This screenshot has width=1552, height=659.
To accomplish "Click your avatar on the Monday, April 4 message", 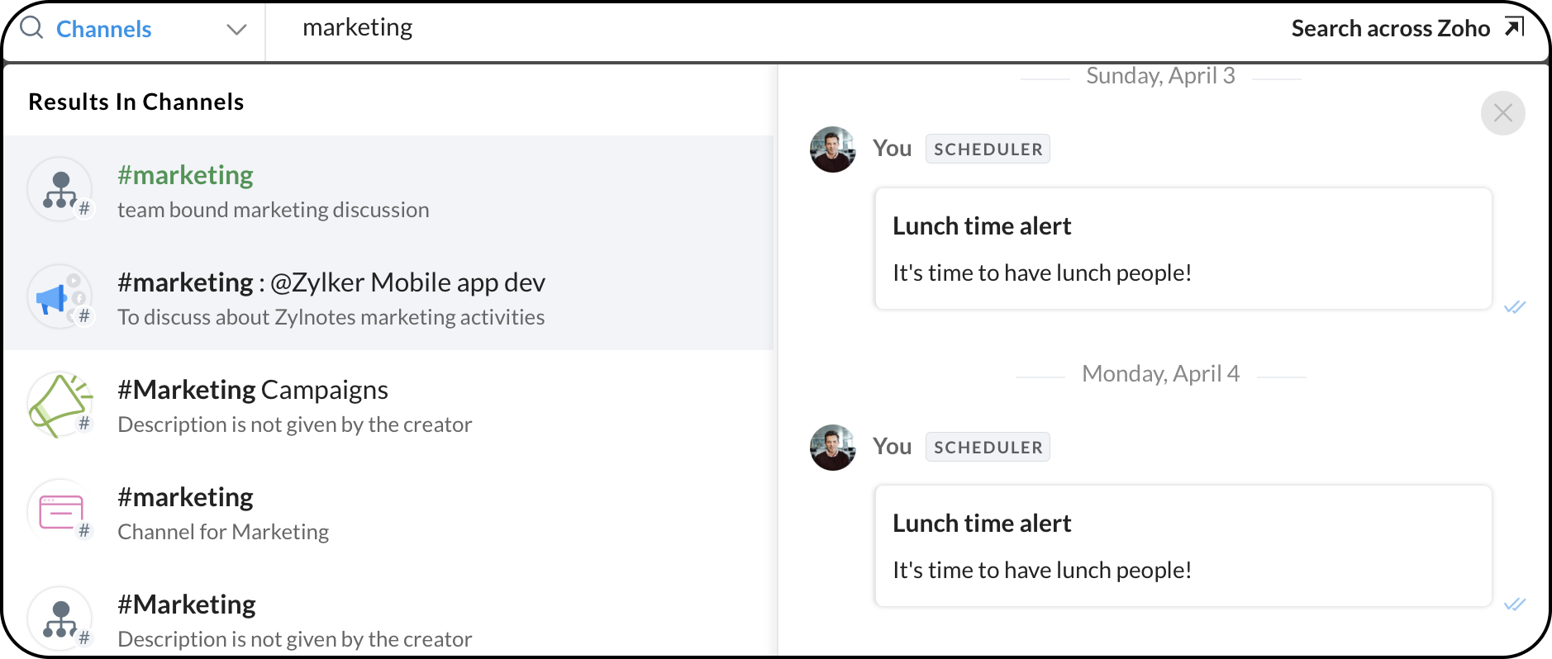I will pyautogui.click(x=832, y=448).
